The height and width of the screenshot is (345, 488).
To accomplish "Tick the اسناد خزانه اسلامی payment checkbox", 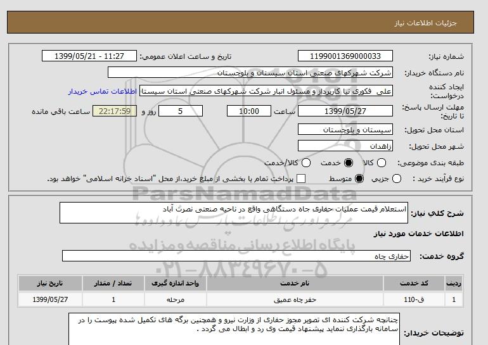I will tap(301, 179).
